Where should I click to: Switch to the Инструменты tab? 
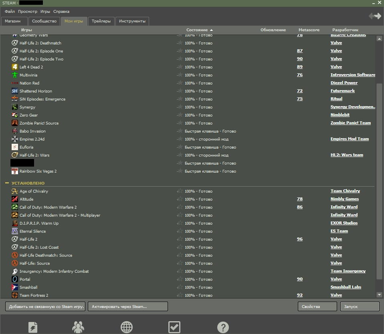click(132, 21)
